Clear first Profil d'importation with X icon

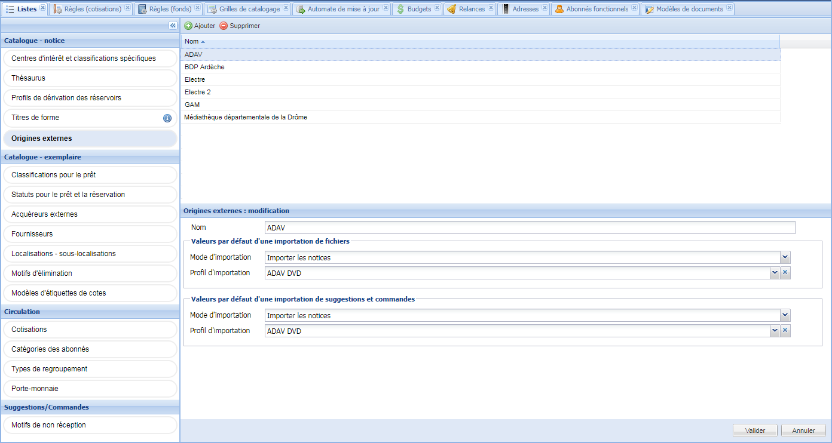(785, 273)
